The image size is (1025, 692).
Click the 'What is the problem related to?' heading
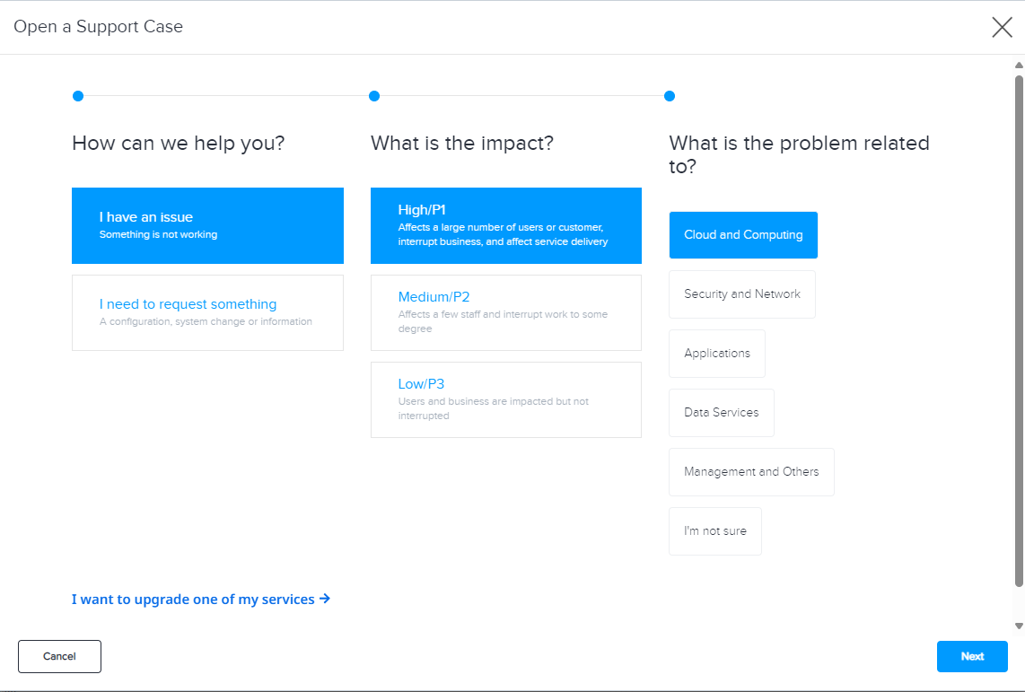click(799, 154)
